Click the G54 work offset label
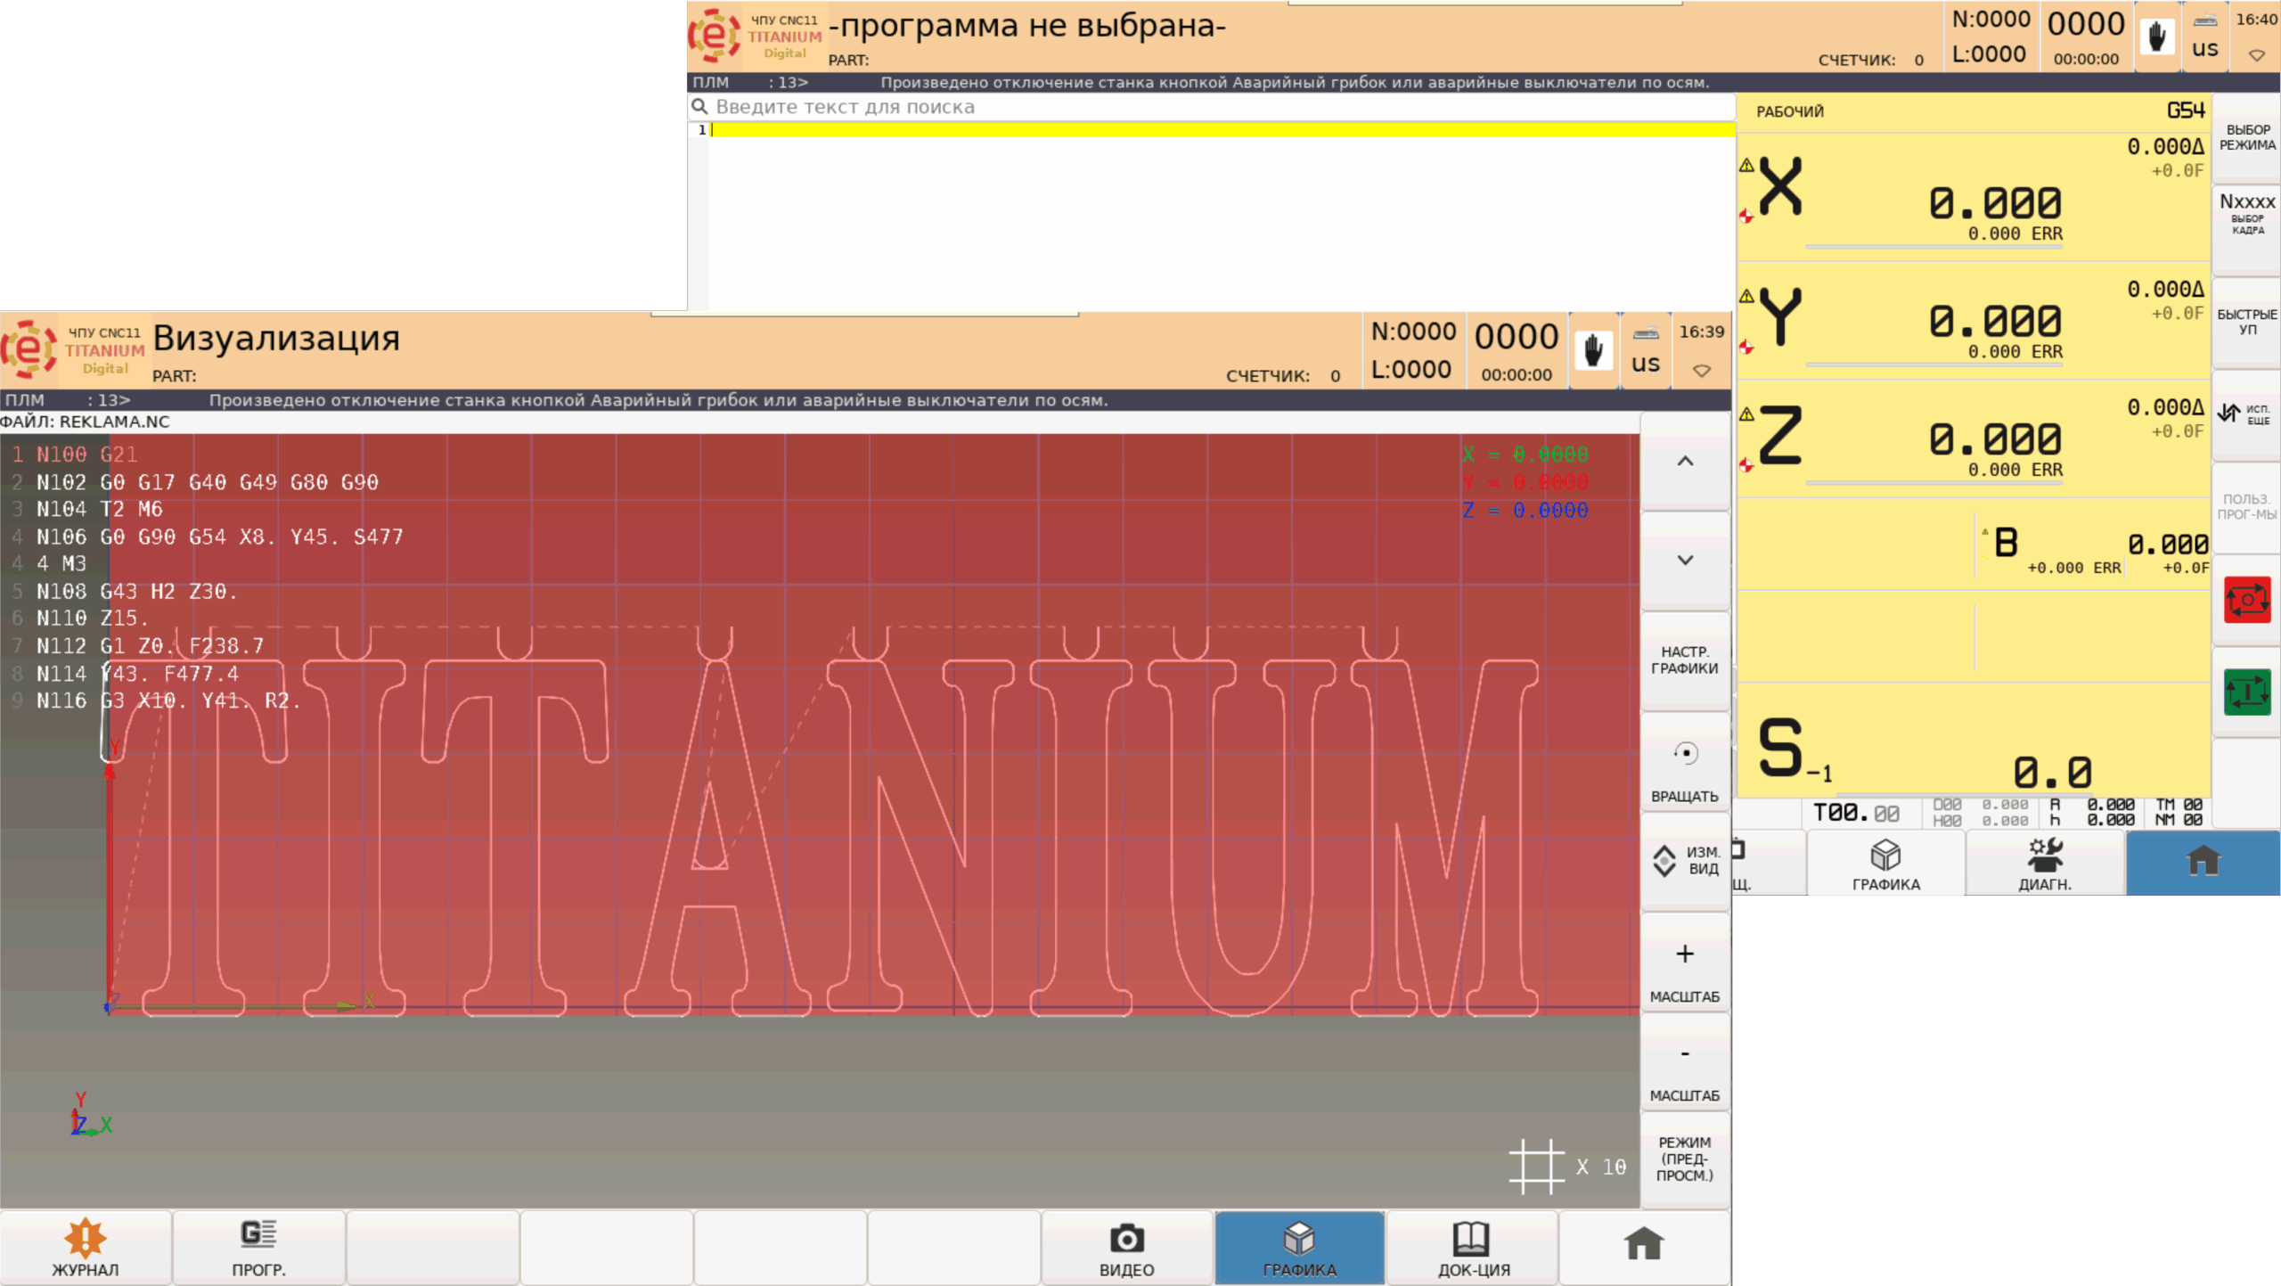The width and height of the screenshot is (2281, 1286). point(2185,111)
